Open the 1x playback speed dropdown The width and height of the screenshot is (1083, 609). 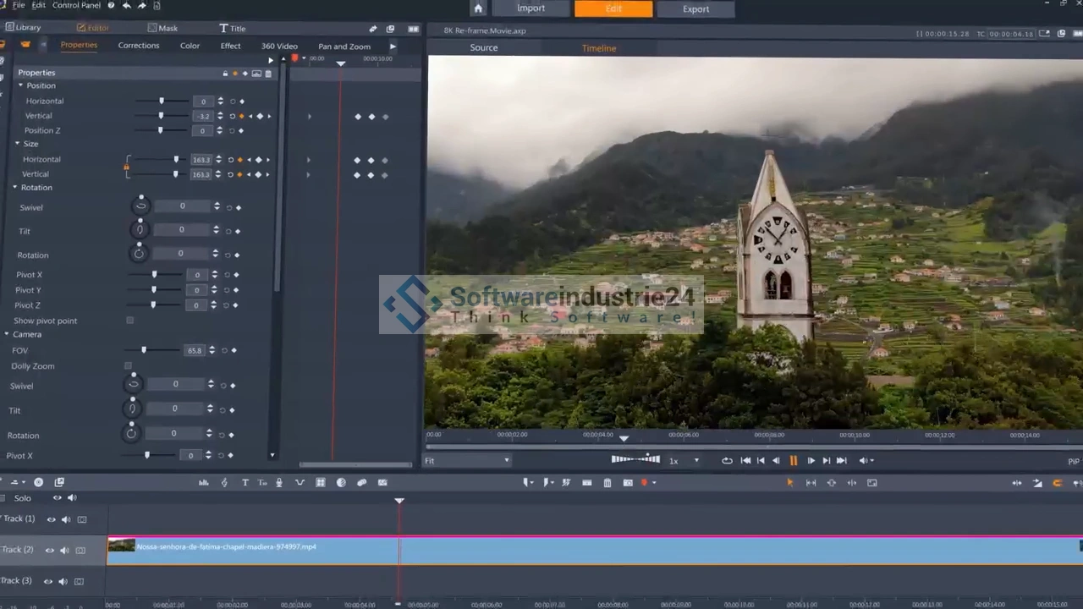(684, 461)
